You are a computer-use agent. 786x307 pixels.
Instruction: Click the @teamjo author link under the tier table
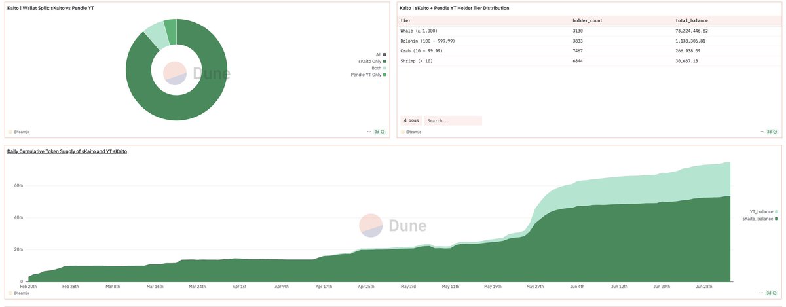(x=413, y=132)
